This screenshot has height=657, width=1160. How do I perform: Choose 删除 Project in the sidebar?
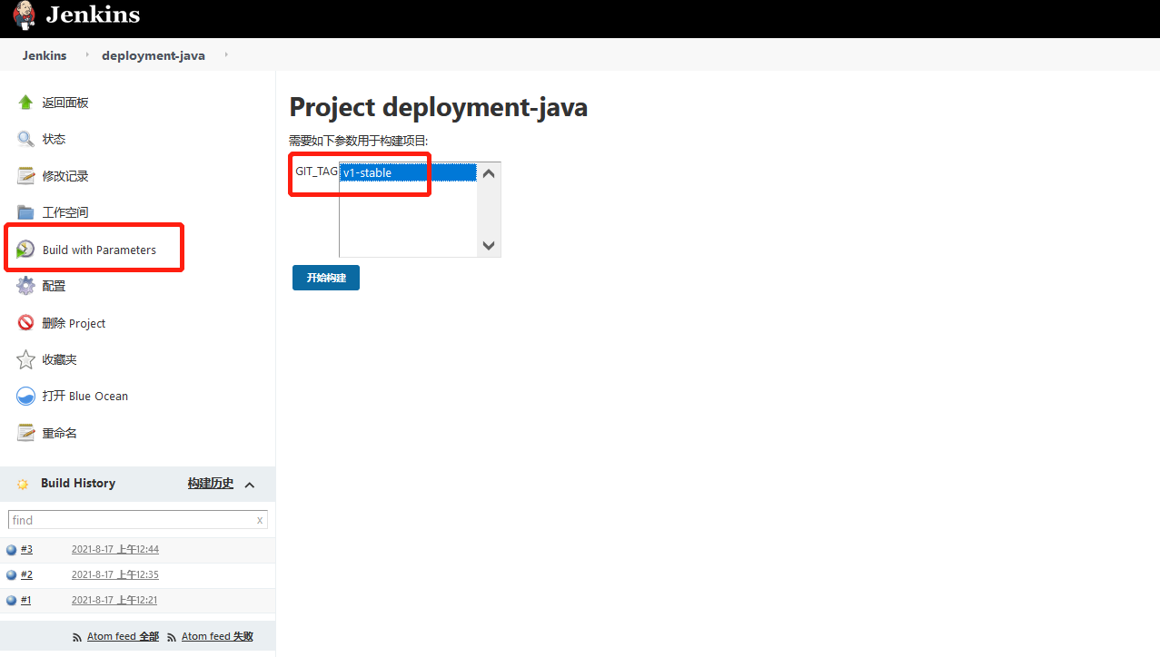74,323
